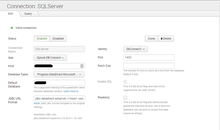Viewport: 220px width, 130px height.
Task: Click the Host input field
Action: [x=59, y=66]
